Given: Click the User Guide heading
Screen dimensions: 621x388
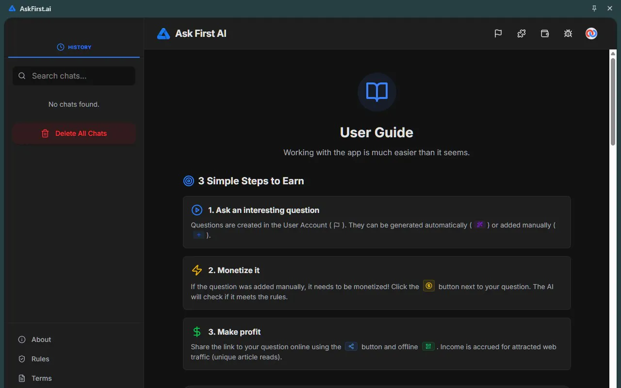Looking at the screenshot, I should click(x=376, y=132).
